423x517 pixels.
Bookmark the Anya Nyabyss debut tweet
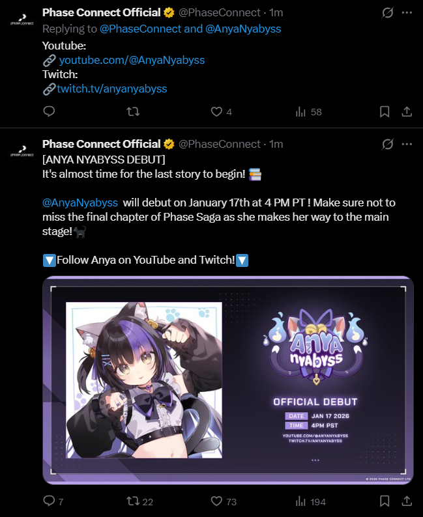(385, 501)
